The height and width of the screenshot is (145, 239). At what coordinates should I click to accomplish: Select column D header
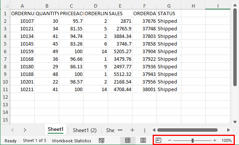click(x=95, y=6)
